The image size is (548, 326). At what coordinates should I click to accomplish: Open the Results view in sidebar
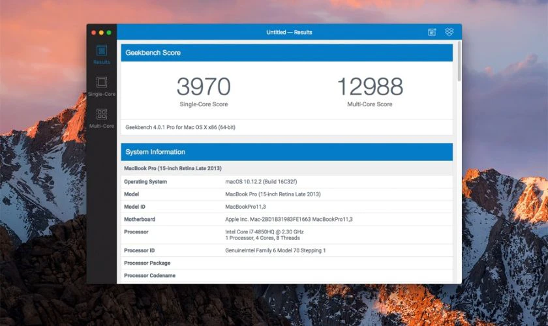(x=102, y=55)
